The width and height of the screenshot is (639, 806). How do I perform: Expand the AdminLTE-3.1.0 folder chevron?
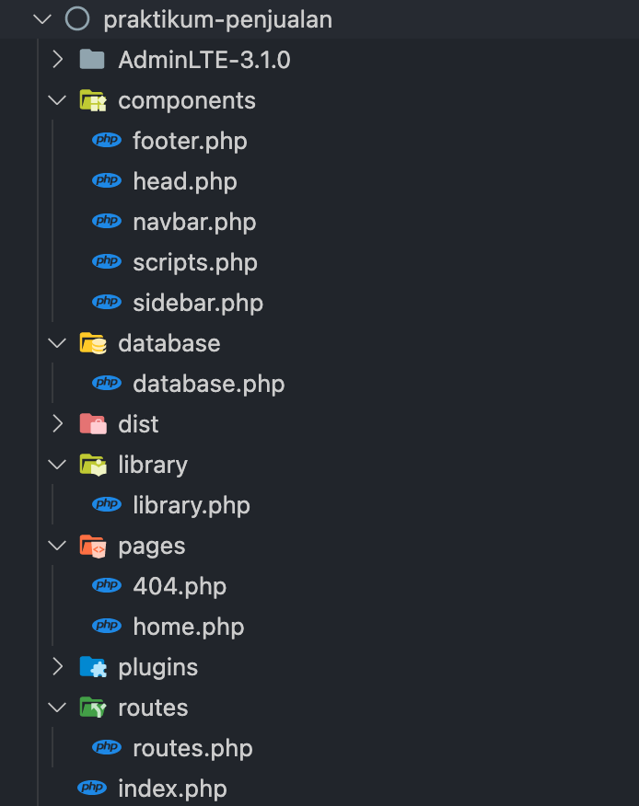tap(57, 60)
